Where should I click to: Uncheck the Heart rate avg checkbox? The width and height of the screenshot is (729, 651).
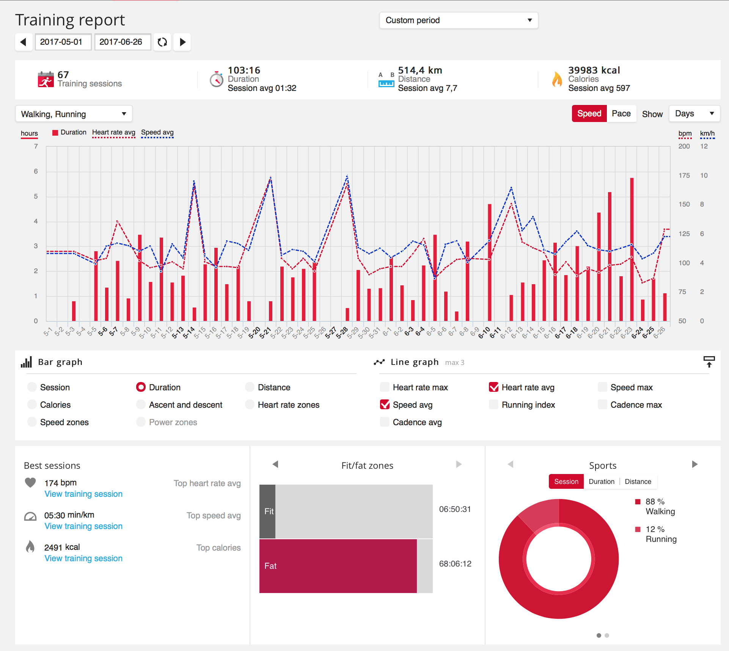click(493, 387)
